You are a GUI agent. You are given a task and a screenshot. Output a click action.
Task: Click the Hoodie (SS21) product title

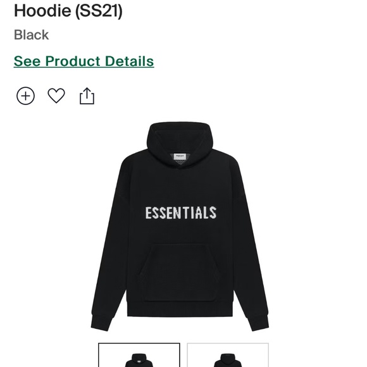click(68, 11)
